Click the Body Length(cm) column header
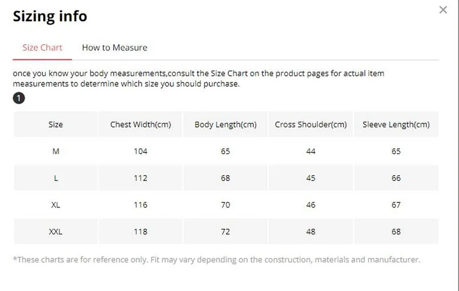Viewport: 459px width, 291px height. tap(225, 124)
